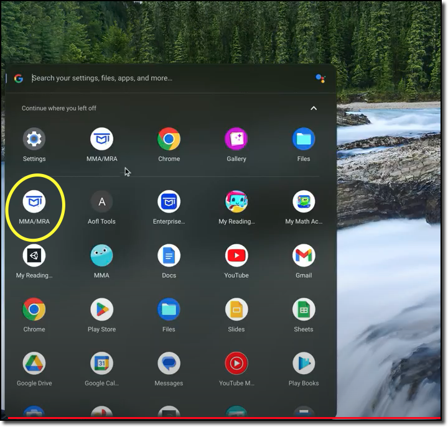Launch the YouTube M... app
The width and height of the screenshot is (448, 427).
(x=236, y=364)
